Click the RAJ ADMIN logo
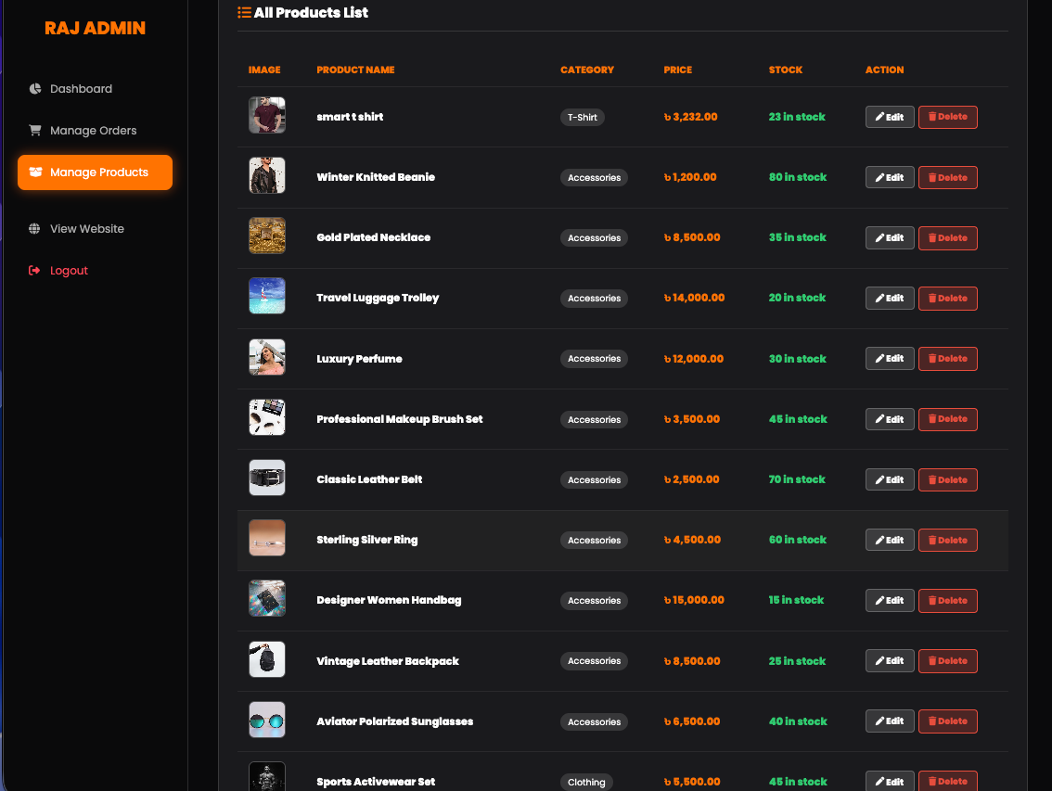This screenshot has height=791, width=1052. (95, 28)
